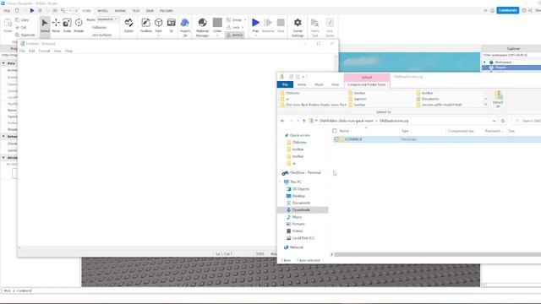Click Duplicate in Studio clipboard group
The width and height of the screenshot is (541, 304).
click(25, 35)
